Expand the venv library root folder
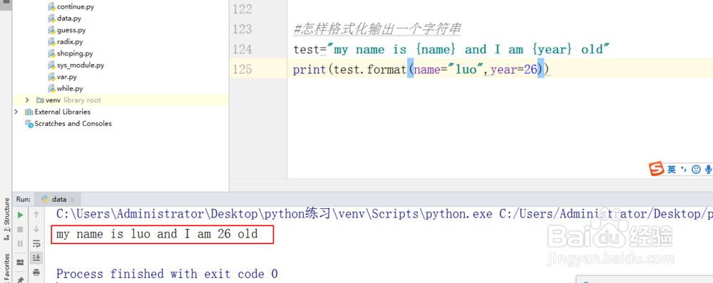 pyautogui.click(x=27, y=100)
